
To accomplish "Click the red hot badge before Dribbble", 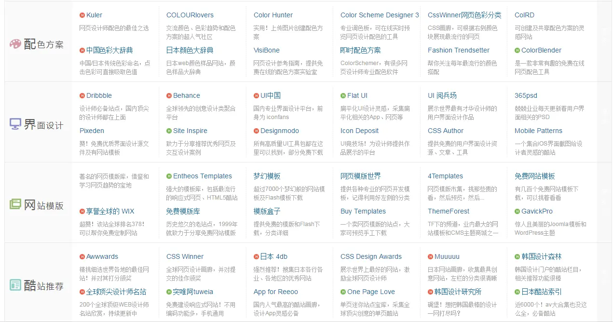I will point(82,95).
